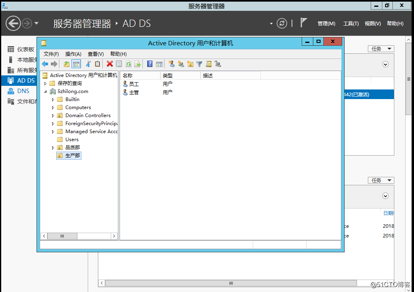The image size is (414, 292).
Task: Select the 生产部 organizational unit
Action: (x=69, y=156)
